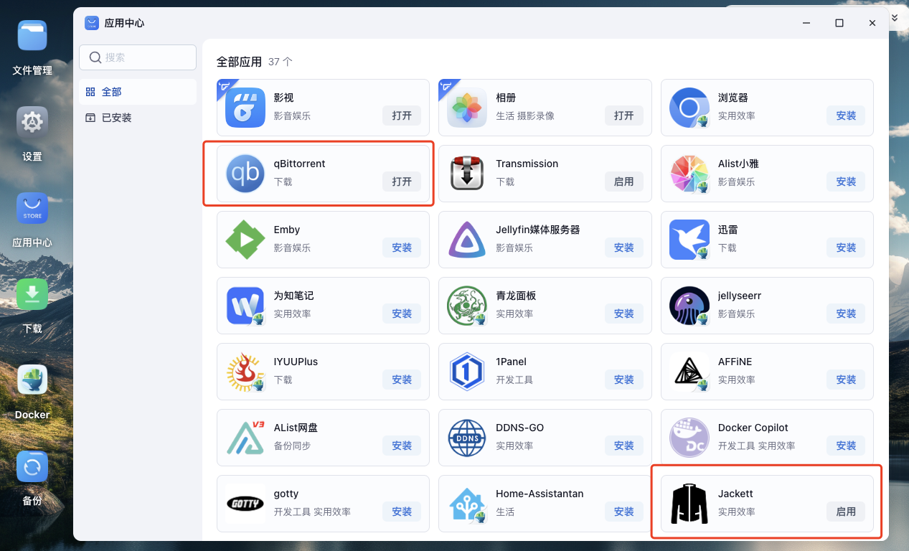Click the Transmission app icon
The height and width of the screenshot is (551, 909).
tap(468, 174)
